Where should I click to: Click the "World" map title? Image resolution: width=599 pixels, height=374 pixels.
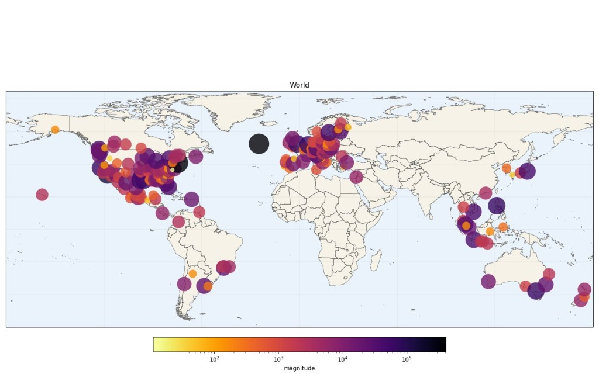tap(299, 85)
